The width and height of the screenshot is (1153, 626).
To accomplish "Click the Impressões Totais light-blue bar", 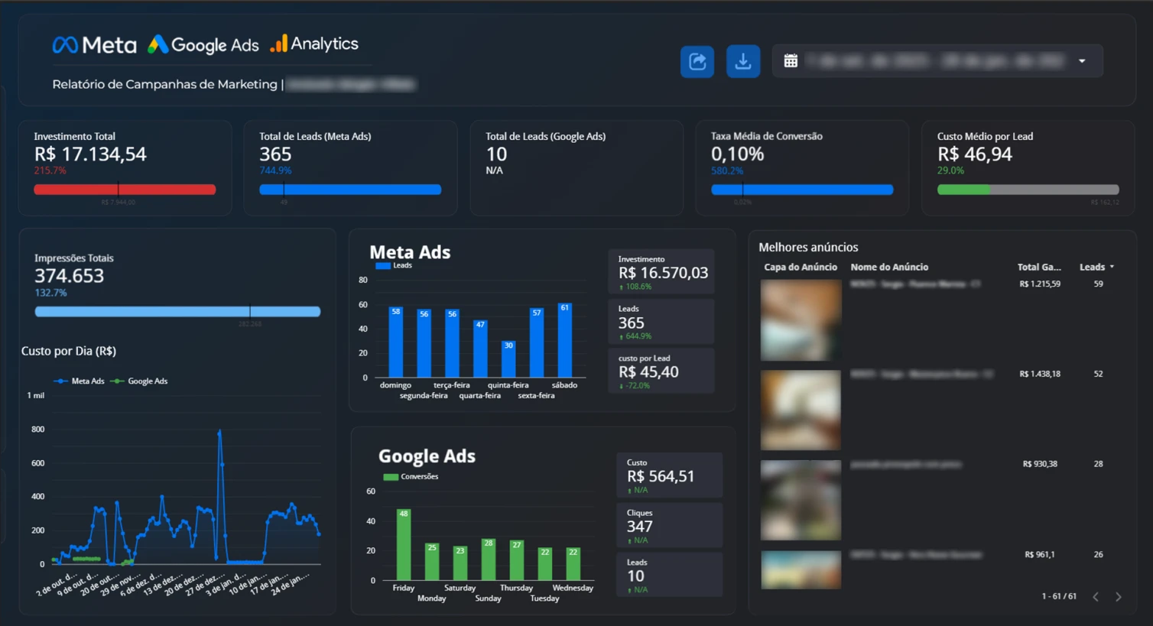I will tap(177, 311).
